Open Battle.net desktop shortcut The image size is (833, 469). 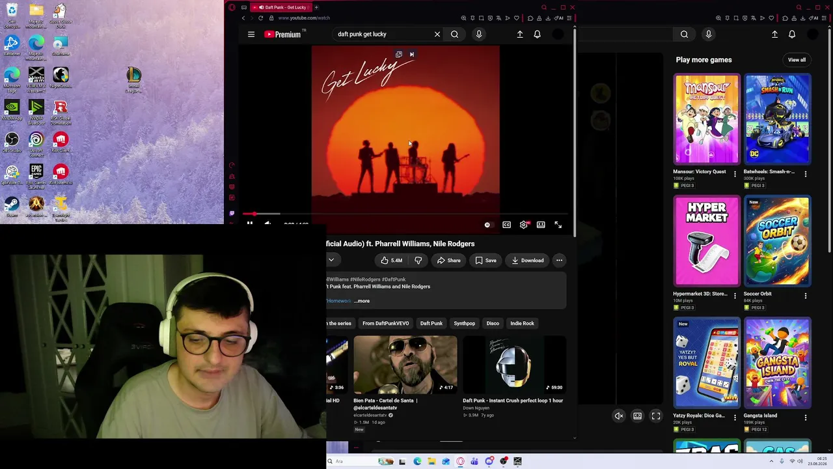(12, 46)
